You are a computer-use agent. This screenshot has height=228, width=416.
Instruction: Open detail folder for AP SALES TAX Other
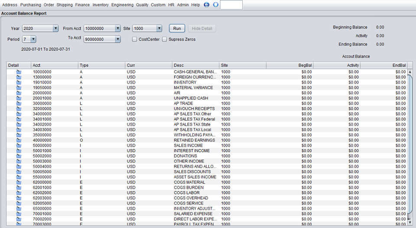coord(19,114)
